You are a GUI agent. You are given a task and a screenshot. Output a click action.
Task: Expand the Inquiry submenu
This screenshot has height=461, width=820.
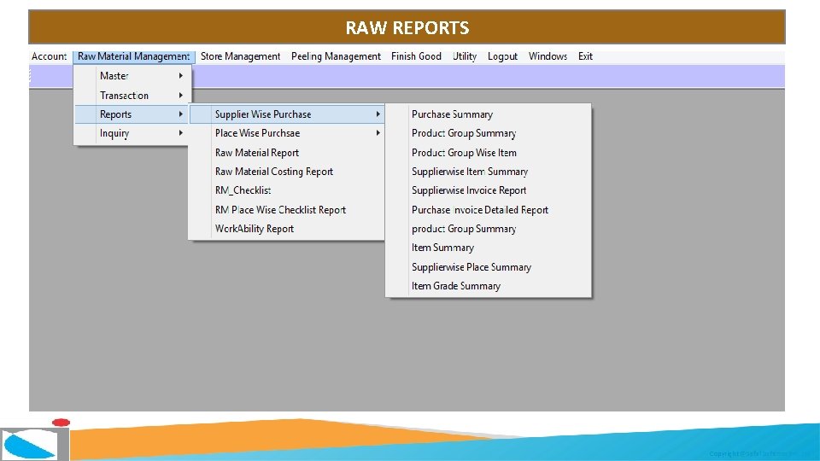click(133, 133)
